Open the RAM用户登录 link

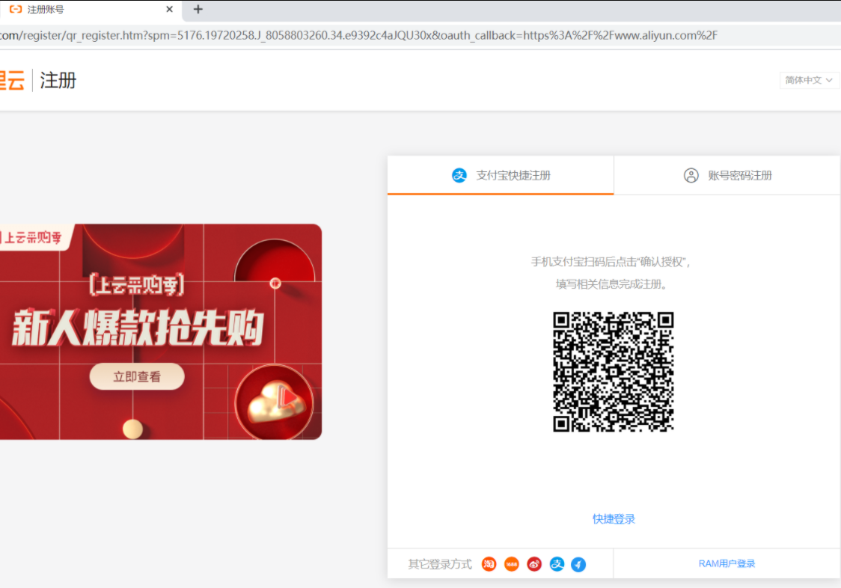pos(727,564)
